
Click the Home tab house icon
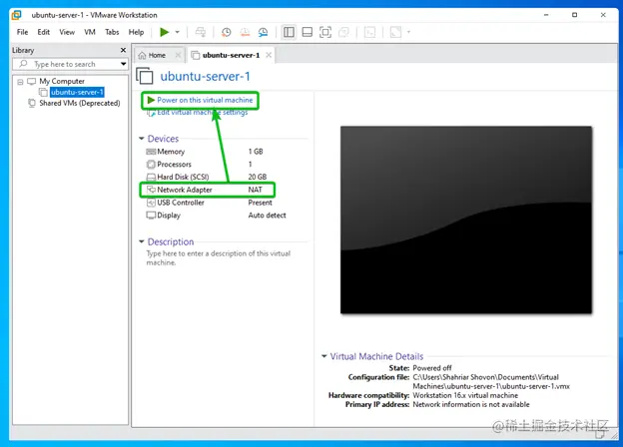coord(142,56)
